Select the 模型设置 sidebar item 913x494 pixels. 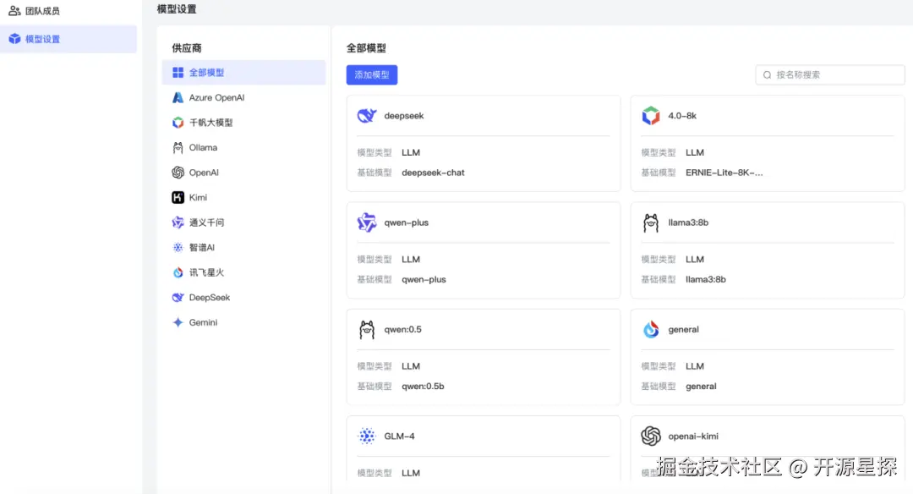(37, 38)
